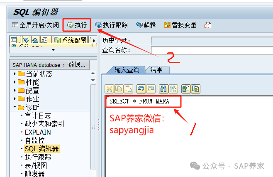The width and height of the screenshot is (273, 177).
Task: Click the cut scissors icon in editor
Action: point(109,89)
